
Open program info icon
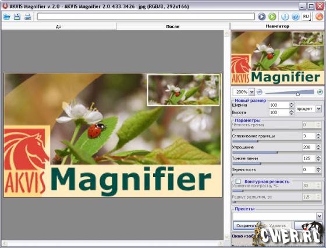pos(285,16)
